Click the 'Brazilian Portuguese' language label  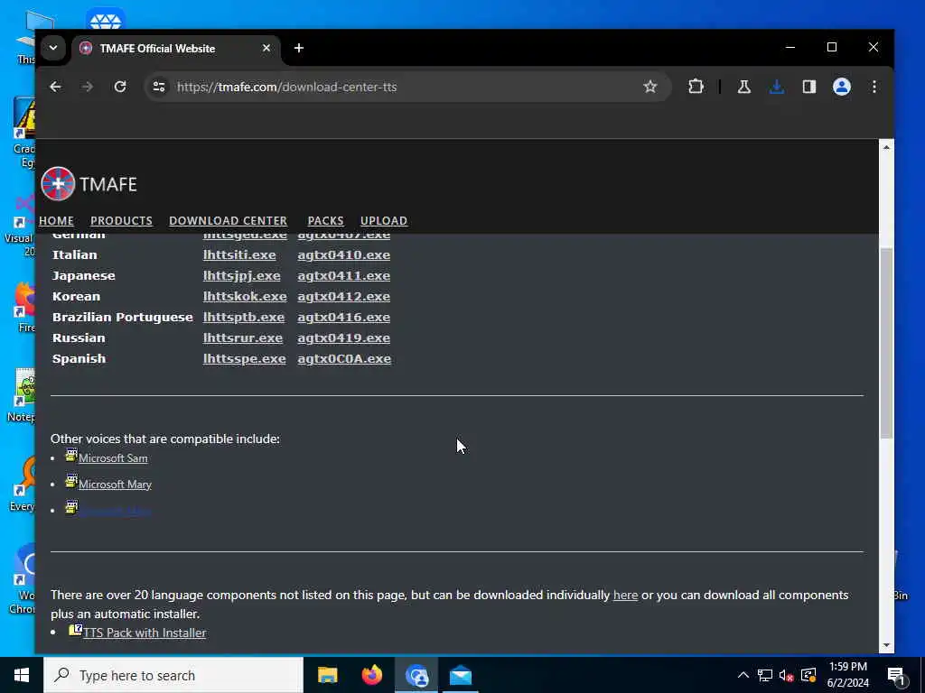coord(123,317)
